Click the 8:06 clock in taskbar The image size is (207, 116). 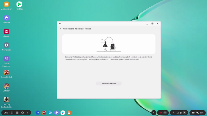click(202, 113)
